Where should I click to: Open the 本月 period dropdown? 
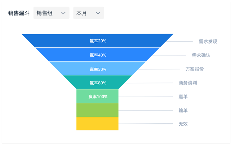click(89, 13)
